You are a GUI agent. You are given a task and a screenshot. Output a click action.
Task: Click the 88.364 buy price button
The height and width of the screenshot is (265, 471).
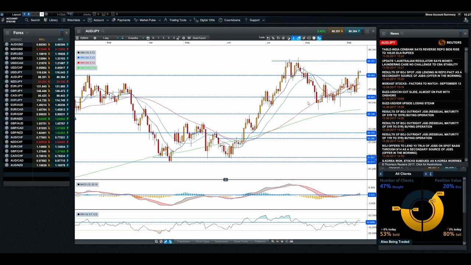[x=353, y=31]
